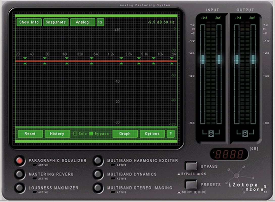Open help with the ? button
The image size is (275, 202).
click(x=171, y=134)
